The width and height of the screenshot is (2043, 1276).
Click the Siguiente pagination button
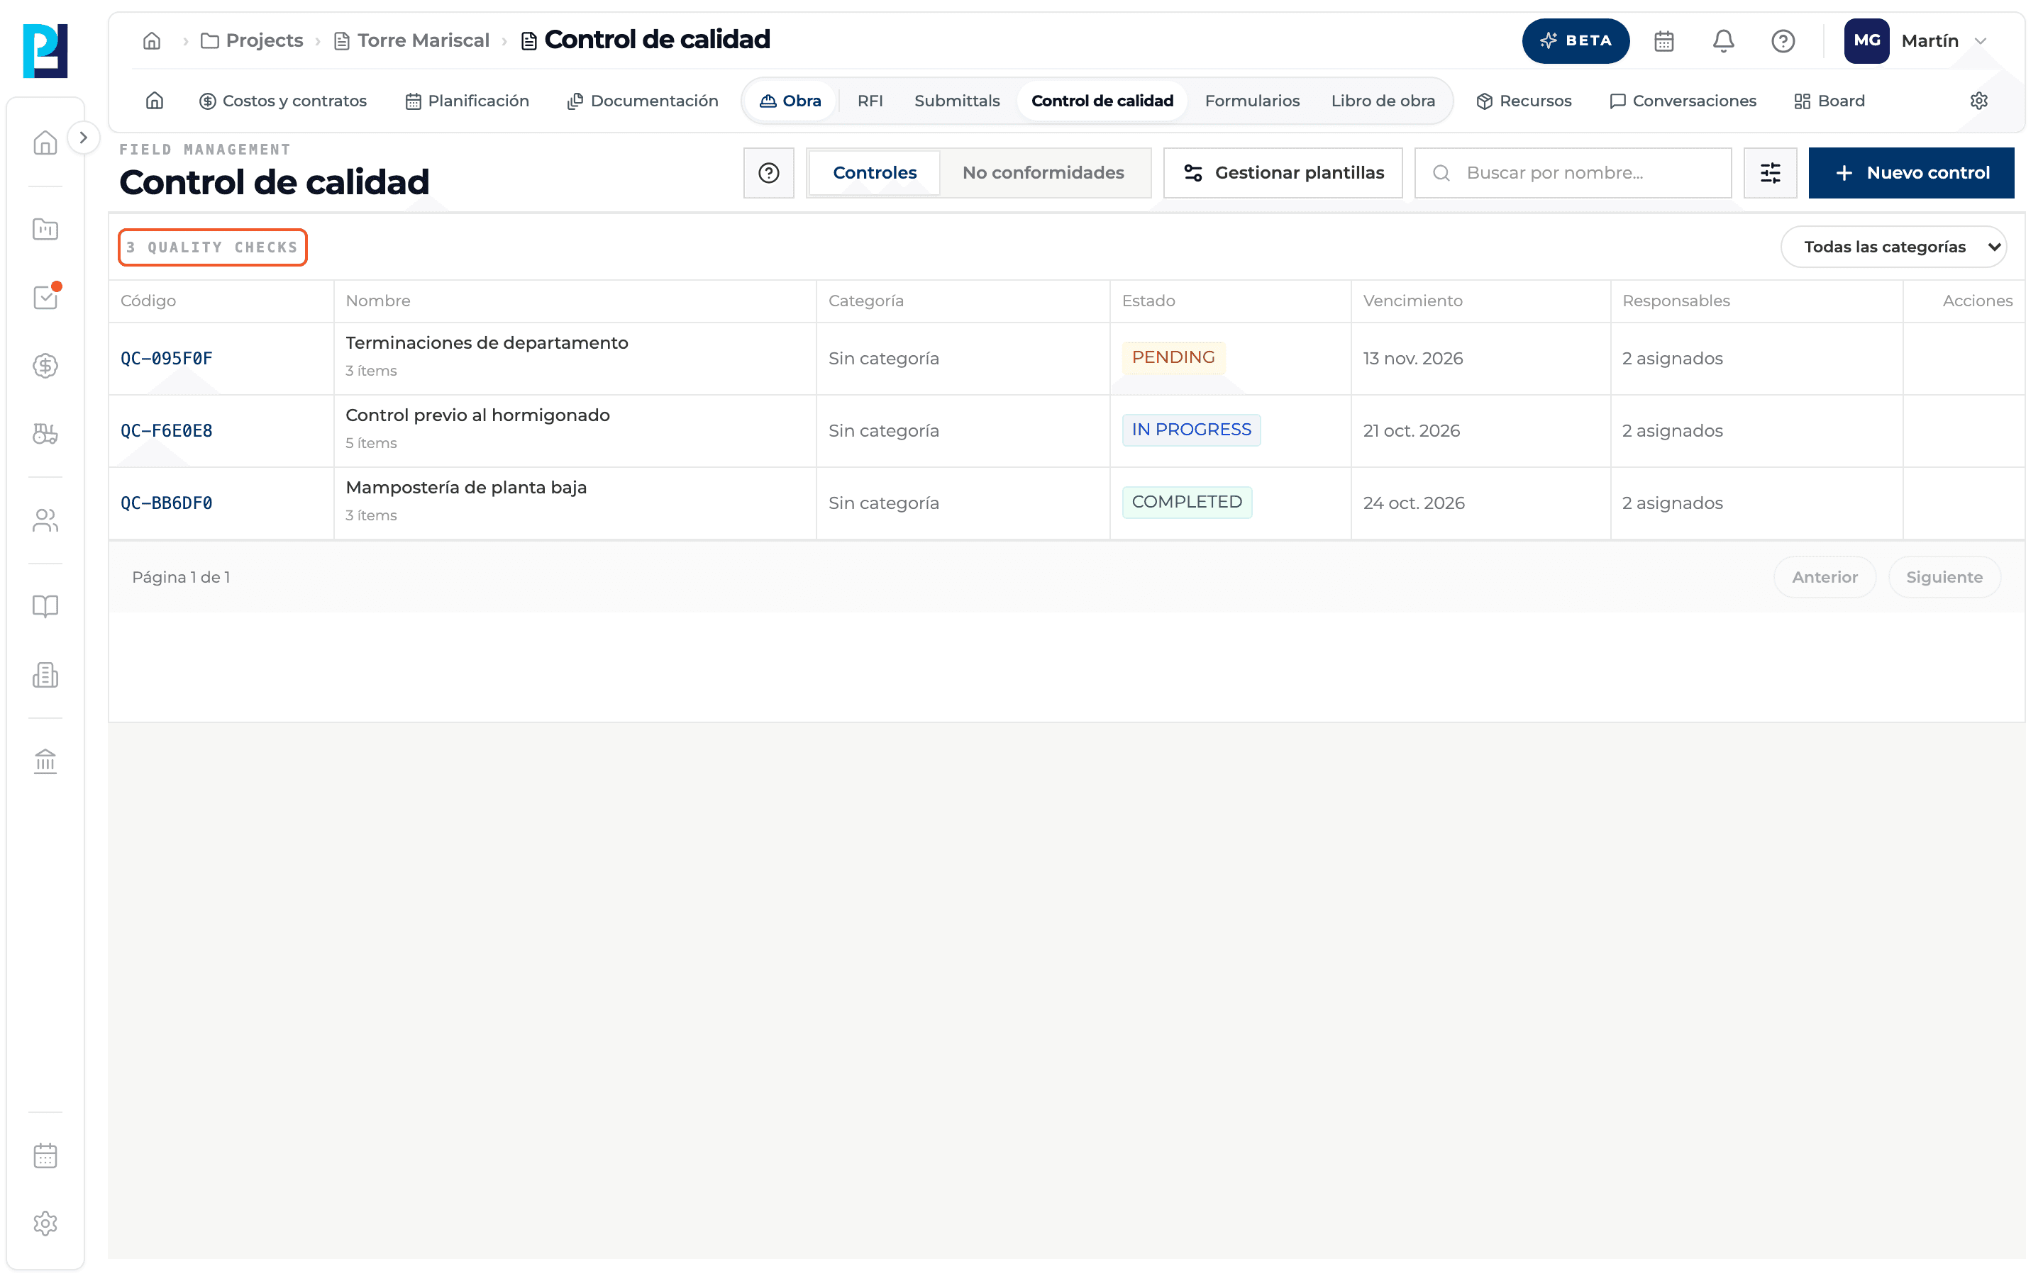1944,577
